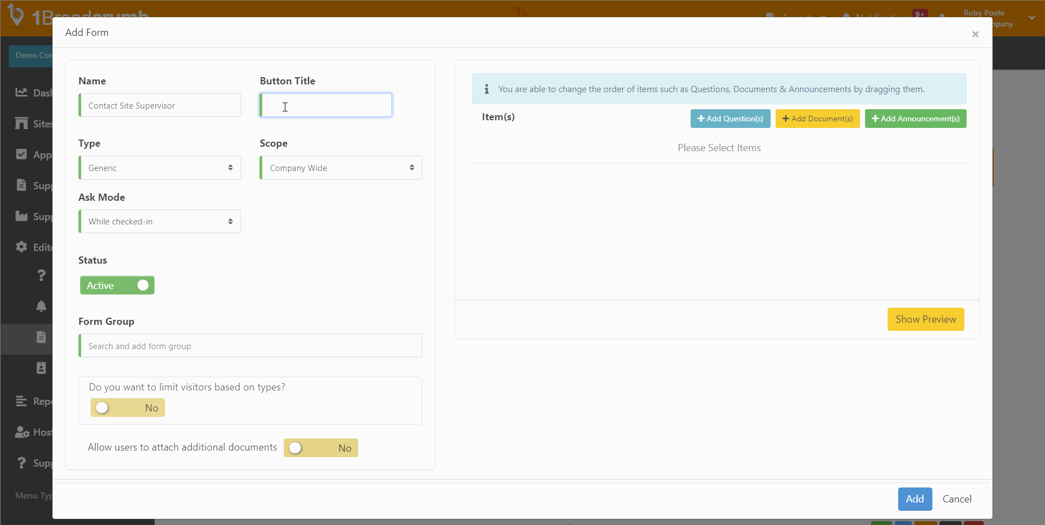Click the Add Document(s) button
The height and width of the screenshot is (525, 1045).
[817, 119]
